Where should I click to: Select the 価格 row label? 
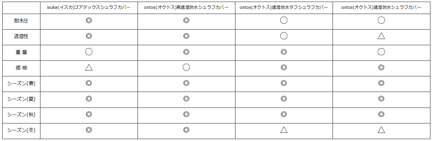click(21, 68)
